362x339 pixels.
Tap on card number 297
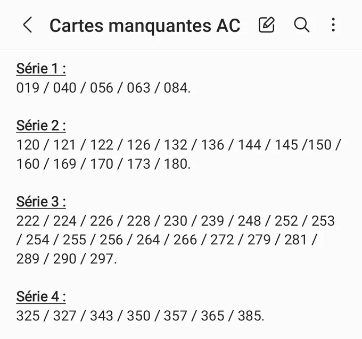click(x=102, y=259)
